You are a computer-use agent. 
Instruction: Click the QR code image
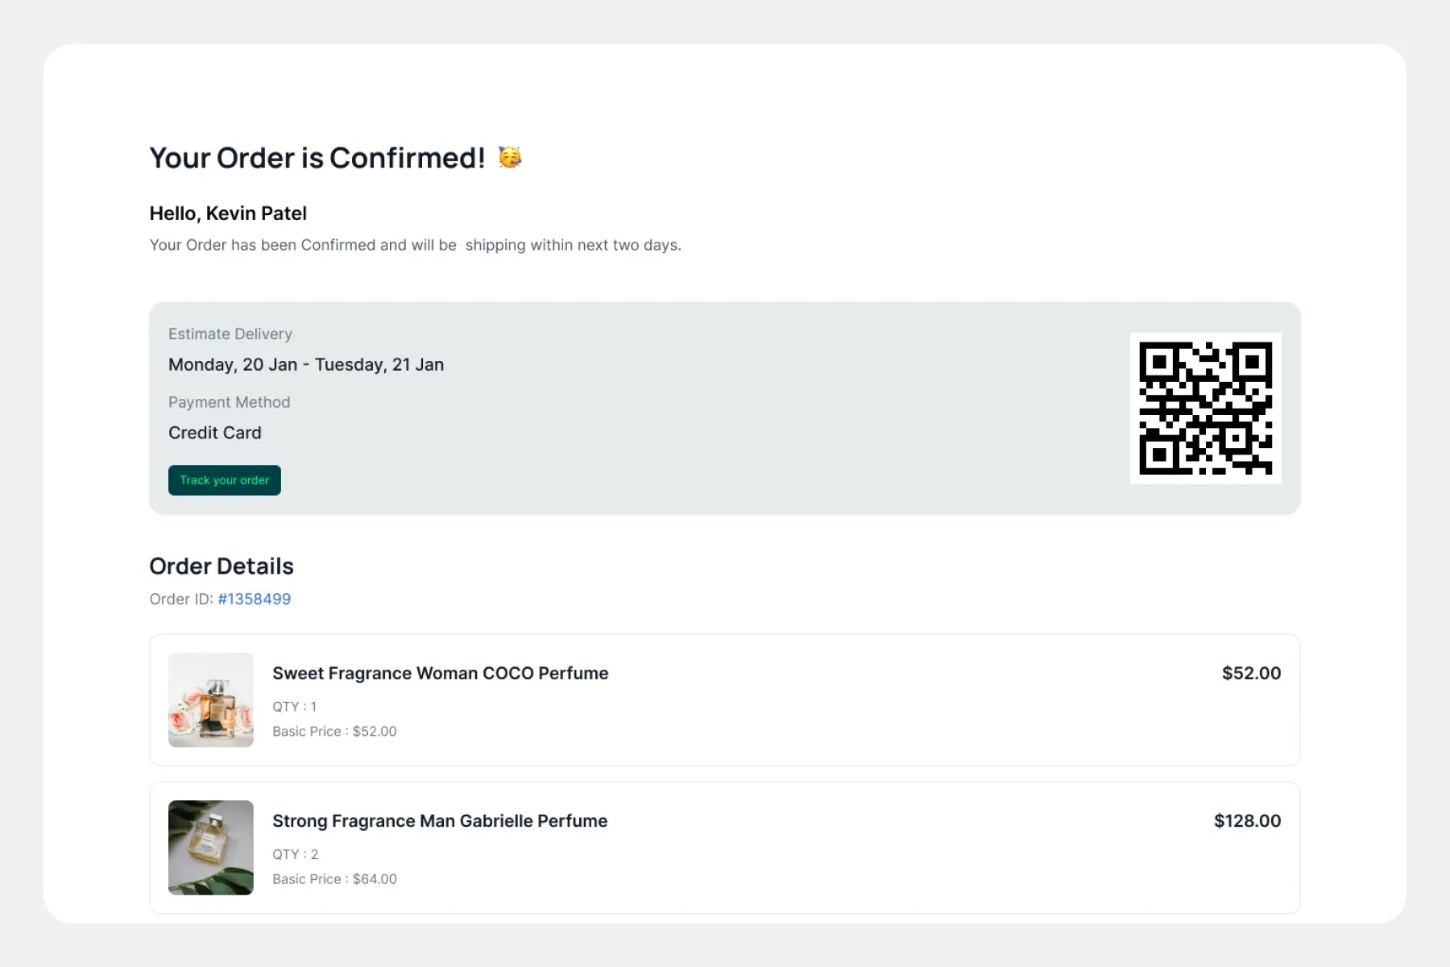point(1205,409)
